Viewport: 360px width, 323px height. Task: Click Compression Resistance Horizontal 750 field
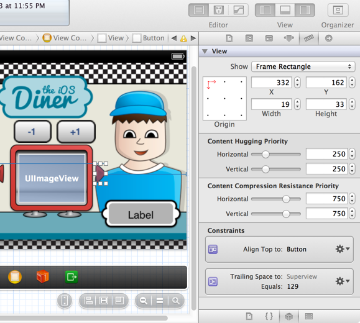(x=326, y=199)
